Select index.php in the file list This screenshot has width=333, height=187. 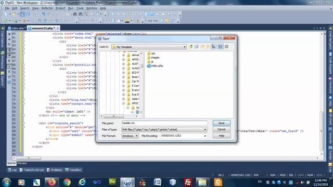point(155,66)
